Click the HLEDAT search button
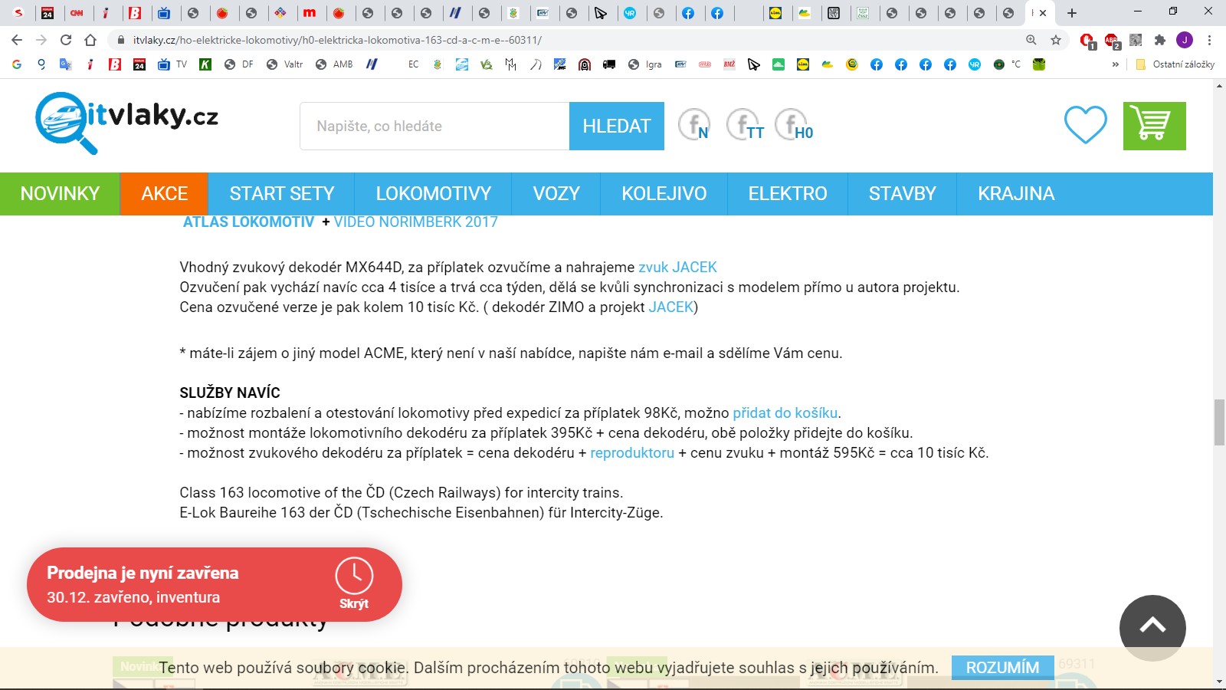The width and height of the screenshot is (1226, 690). pos(617,126)
